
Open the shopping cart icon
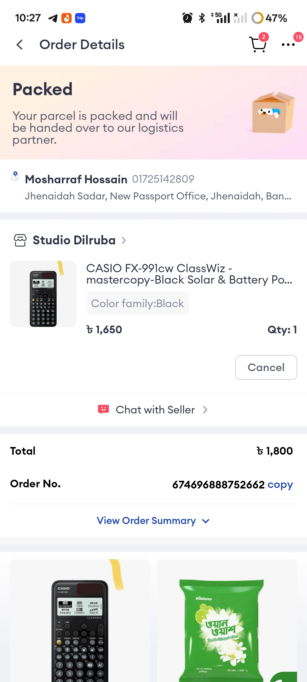tap(258, 44)
